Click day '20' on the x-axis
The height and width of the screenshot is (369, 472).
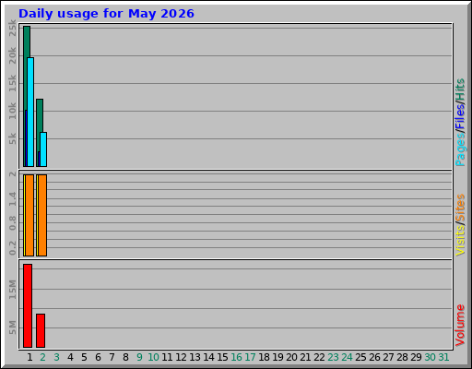tap(291, 357)
